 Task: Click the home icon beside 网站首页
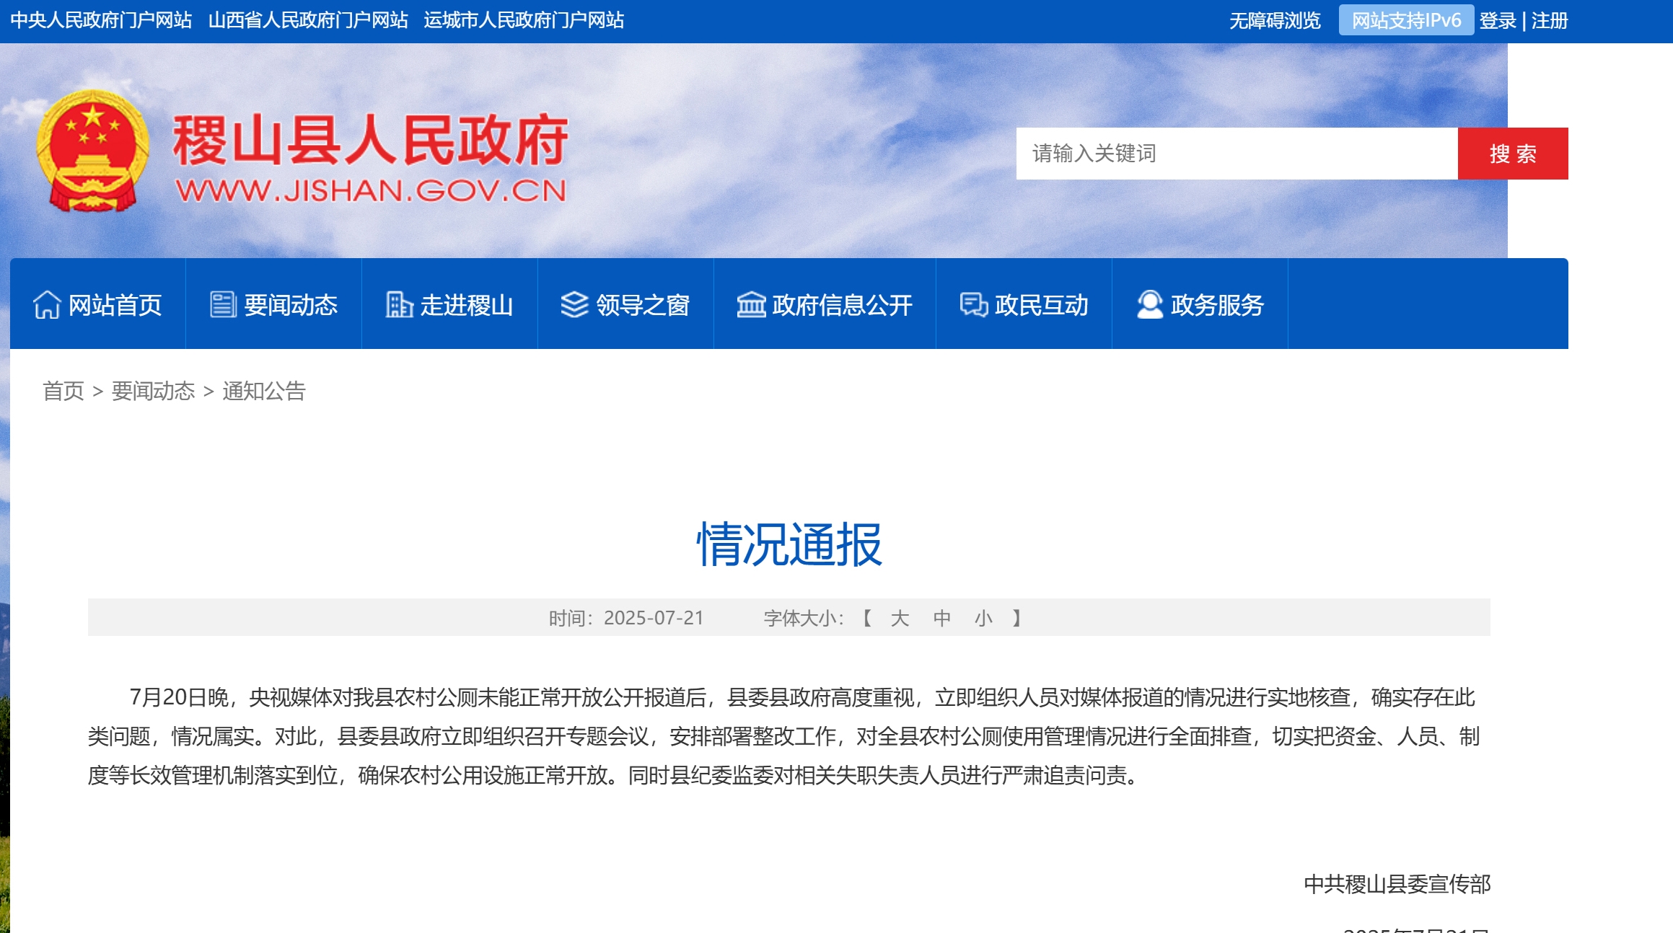coord(47,304)
